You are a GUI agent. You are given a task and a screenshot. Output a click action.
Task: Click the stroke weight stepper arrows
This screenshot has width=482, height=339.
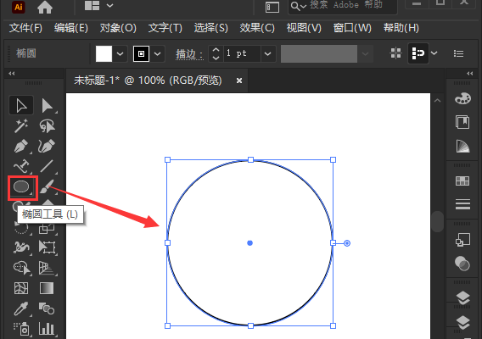[x=216, y=53]
